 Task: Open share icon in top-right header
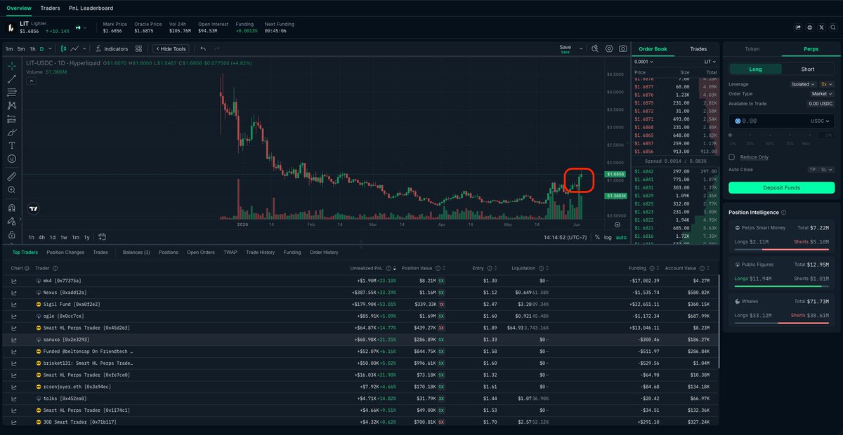click(x=798, y=27)
